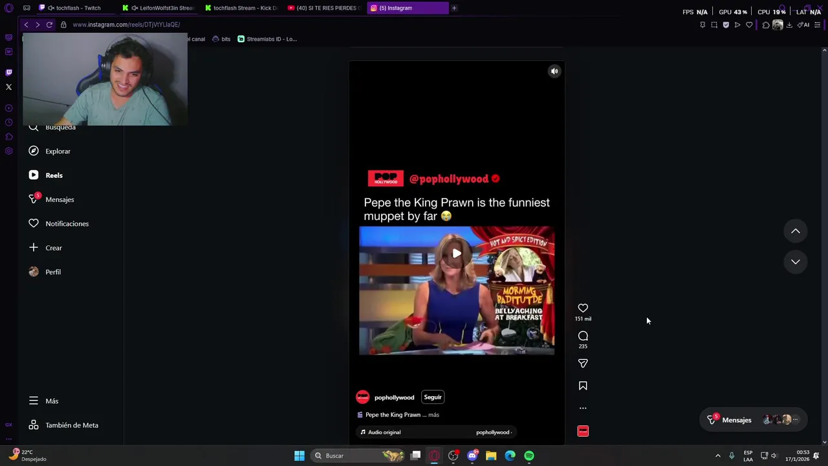The image size is (828, 466).
Task: Open the AI assistant icon in the toolbar
Action: tap(803, 25)
